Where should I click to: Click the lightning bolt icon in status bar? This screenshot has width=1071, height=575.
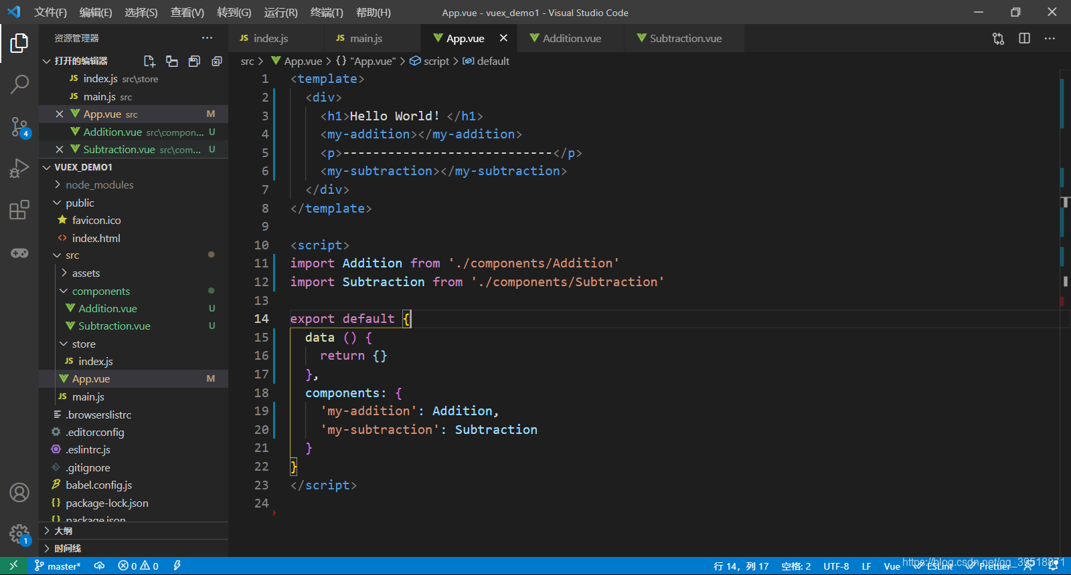[177, 566]
